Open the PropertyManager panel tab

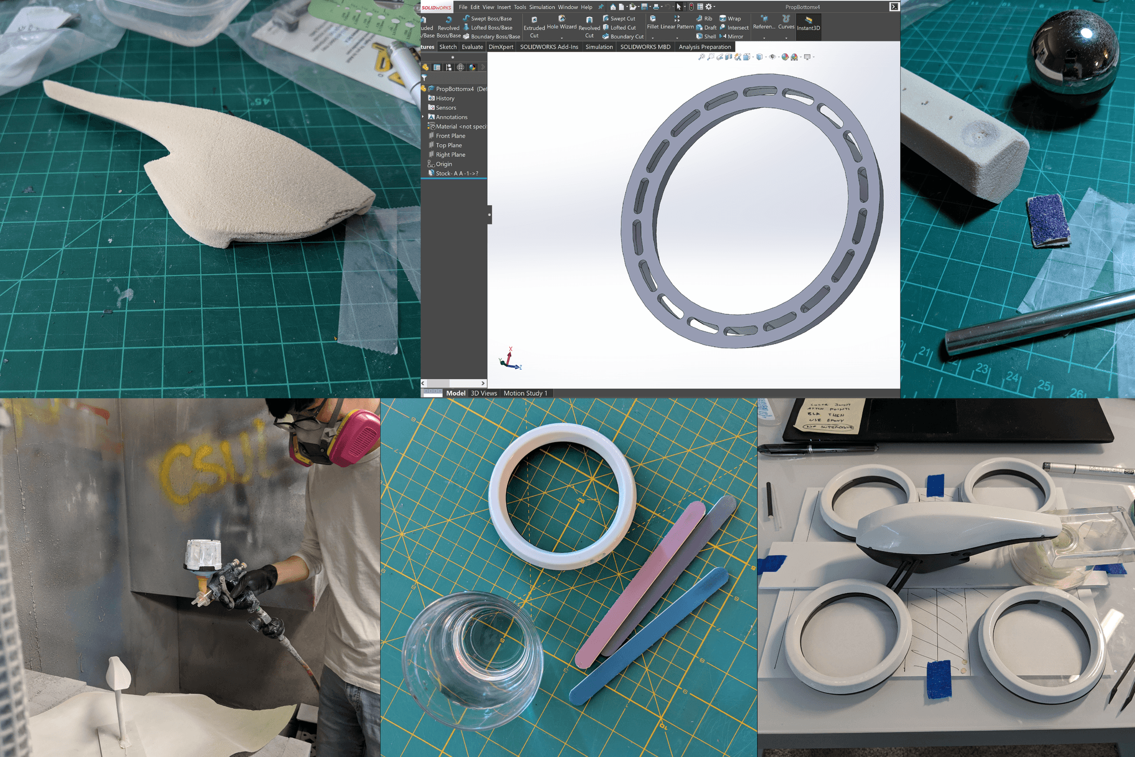coord(437,67)
